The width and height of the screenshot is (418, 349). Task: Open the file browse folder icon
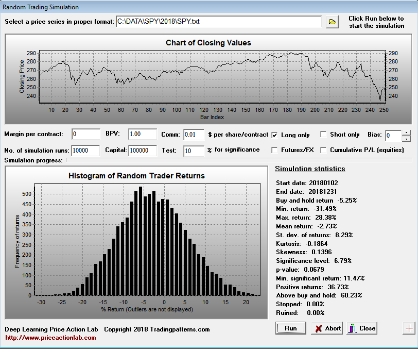(333, 22)
